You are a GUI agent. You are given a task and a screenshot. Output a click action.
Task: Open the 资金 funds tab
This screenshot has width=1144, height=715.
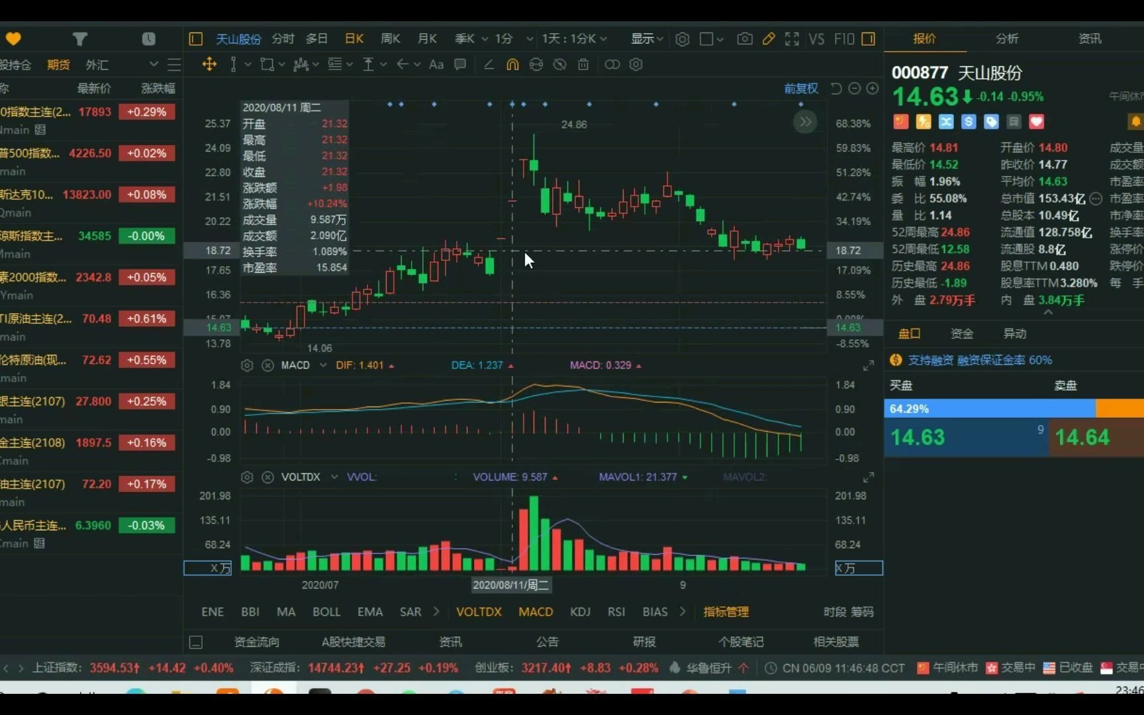[962, 334]
